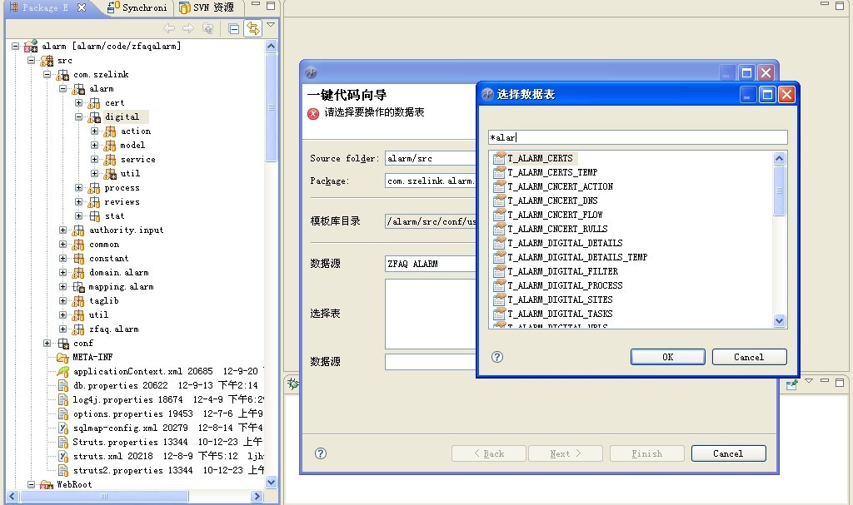Viewport: 853px width, 505px height.
Task: Click the Back navigation arrow in Package Explorer toolbar
Action: [x=169, y=28]
